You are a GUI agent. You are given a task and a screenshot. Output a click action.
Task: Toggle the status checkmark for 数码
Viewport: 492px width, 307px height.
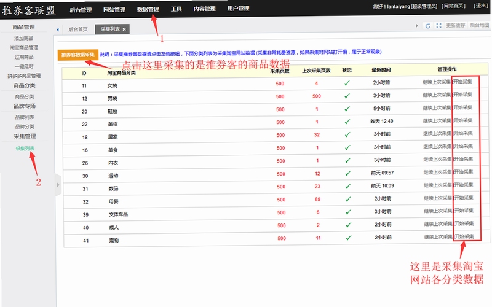click(348, 186)
